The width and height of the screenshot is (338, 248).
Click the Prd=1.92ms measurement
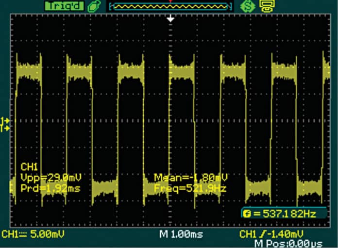pos(51,188)
